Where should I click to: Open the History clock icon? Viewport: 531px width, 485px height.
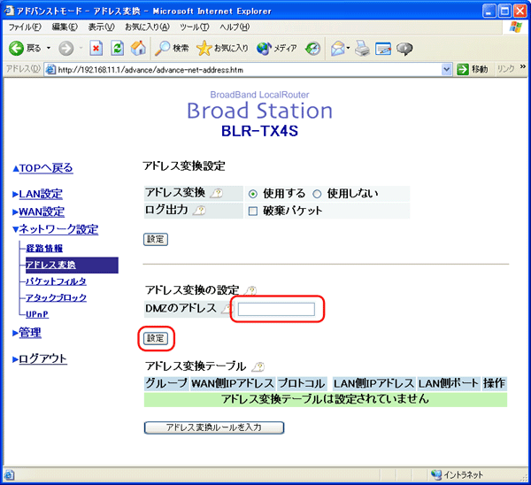[313, 49]
